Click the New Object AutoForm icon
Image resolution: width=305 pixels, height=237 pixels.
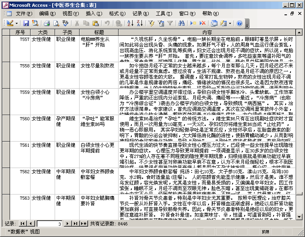tap(223, 23)
